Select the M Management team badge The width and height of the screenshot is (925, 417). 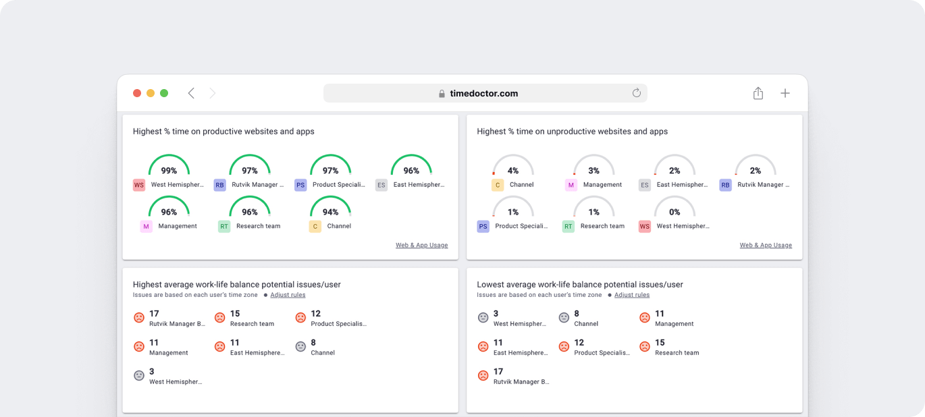(146, 226)
